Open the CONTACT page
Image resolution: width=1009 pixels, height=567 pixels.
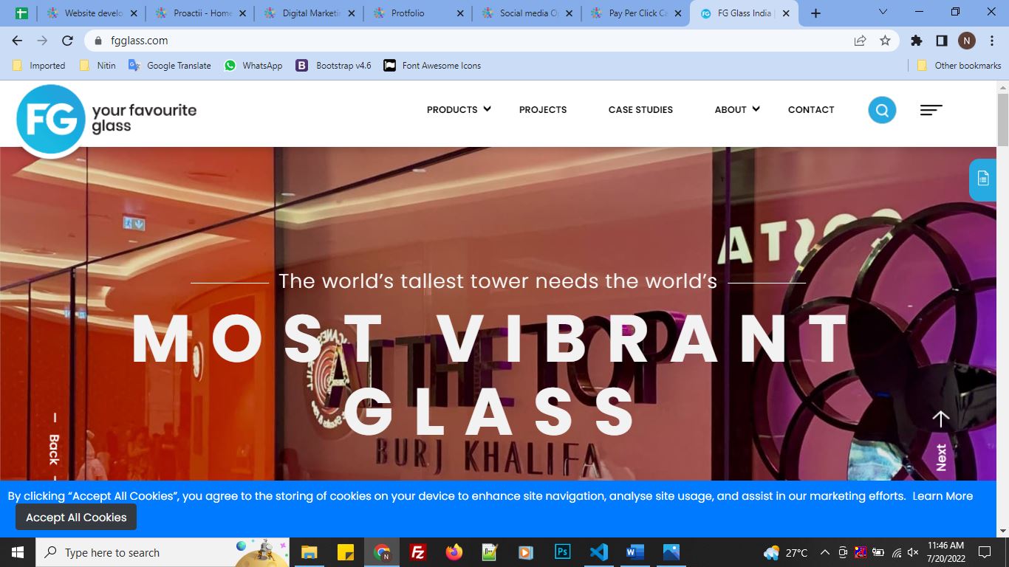(811, 109)
